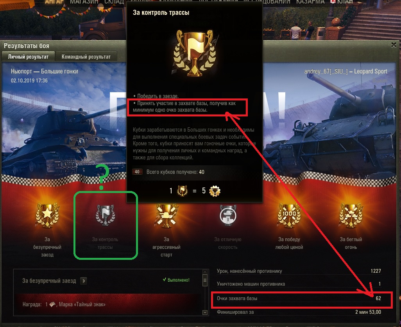Click the racing points cup icon in tooltip
This screenshot has width=401, height=327.
(215, 191)
